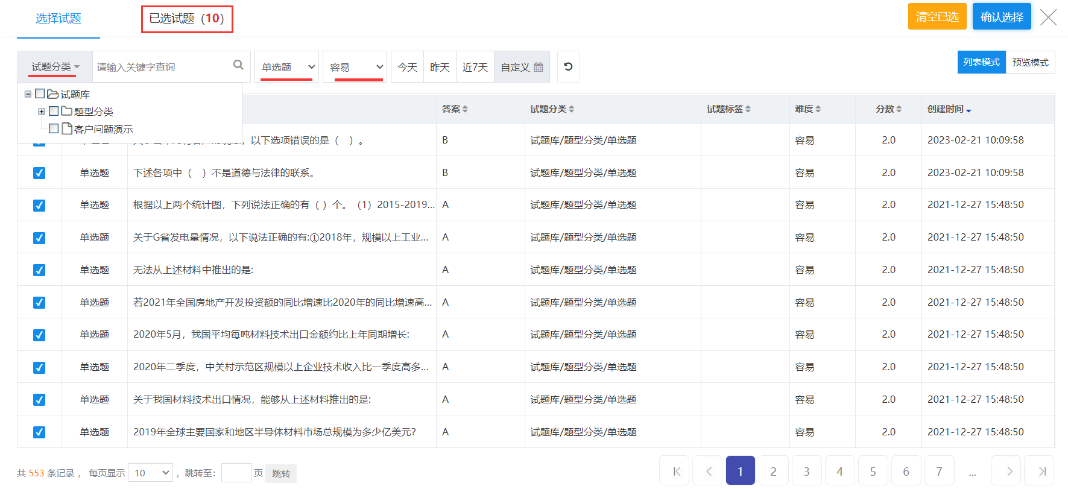Click the 确认选择 button

pos(1001,17)
